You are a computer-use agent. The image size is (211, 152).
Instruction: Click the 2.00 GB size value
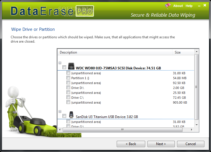click(x=179, y=88)
